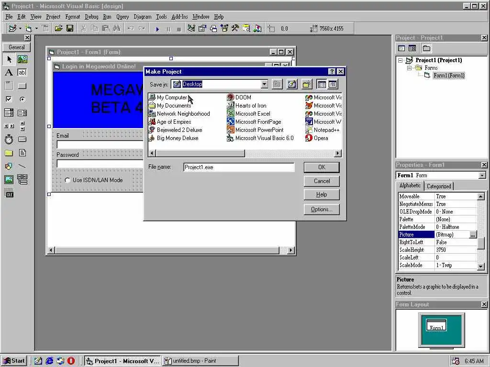Screen dimensions: 490x367
Task: Switch to the Categorized properties tab
Action: coord(439,186)
